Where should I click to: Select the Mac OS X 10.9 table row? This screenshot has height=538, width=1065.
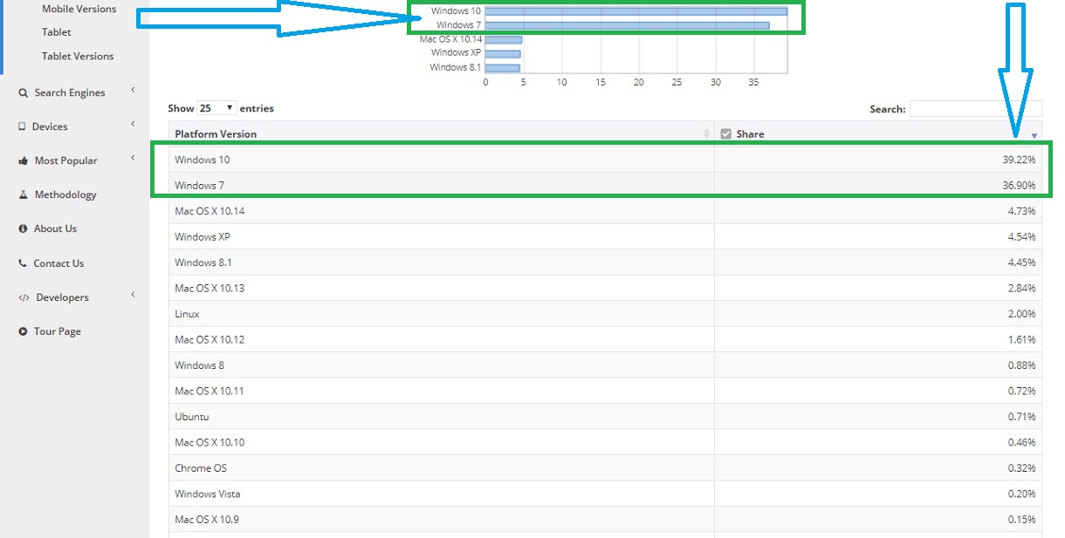coord(605,520)
